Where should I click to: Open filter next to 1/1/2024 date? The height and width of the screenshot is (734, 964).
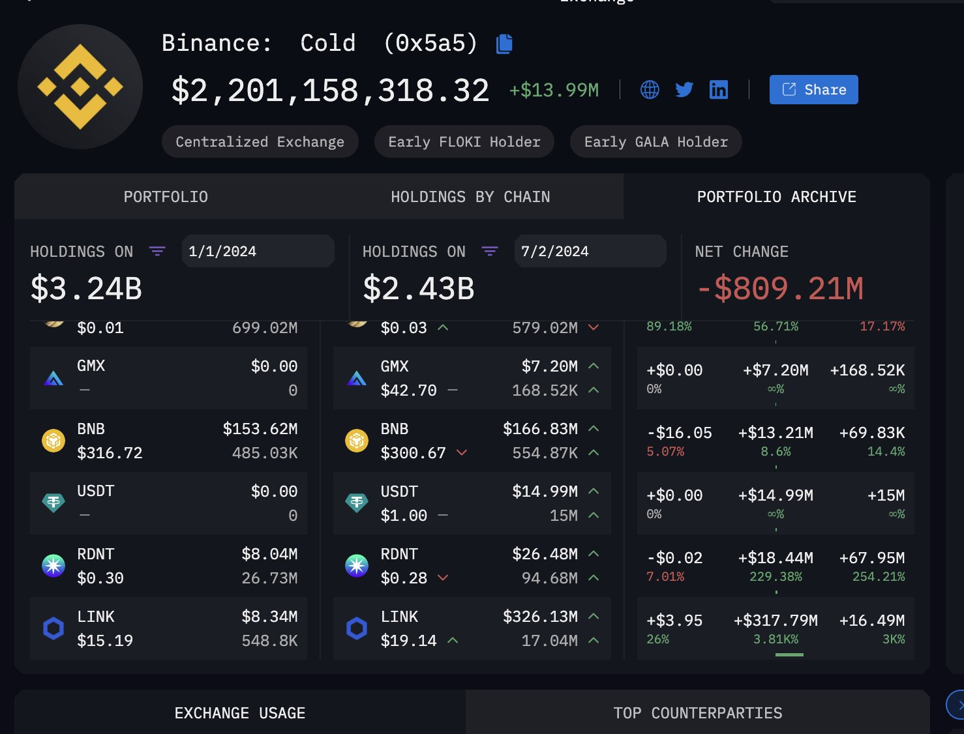pyautogui.click(x=157, y=251)
